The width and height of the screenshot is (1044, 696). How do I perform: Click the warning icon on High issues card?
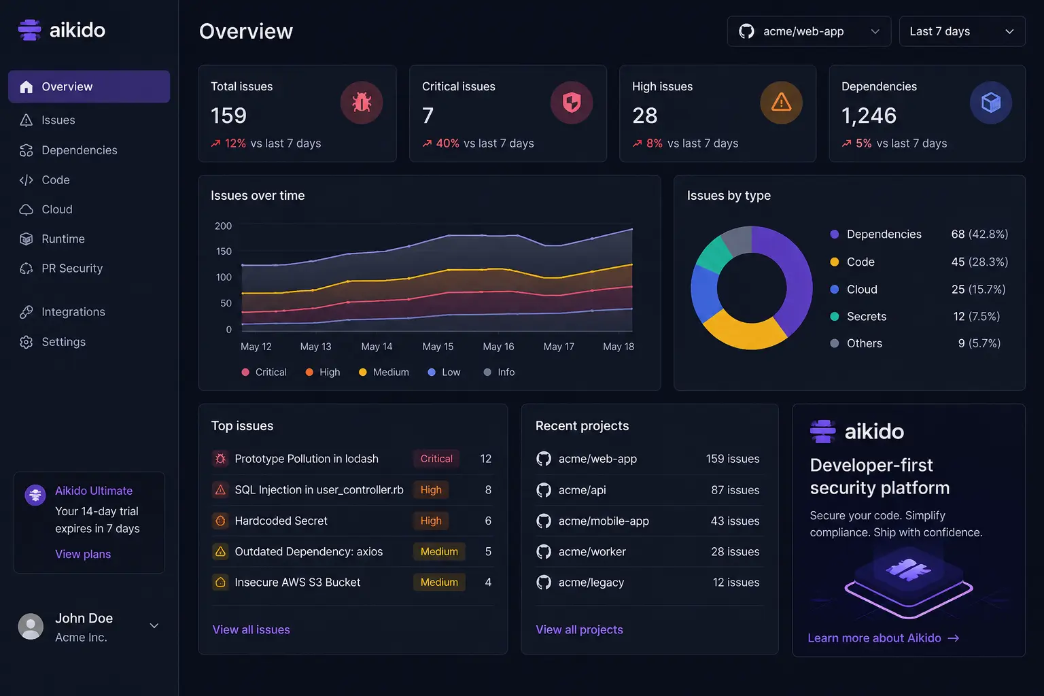point(782,103)
